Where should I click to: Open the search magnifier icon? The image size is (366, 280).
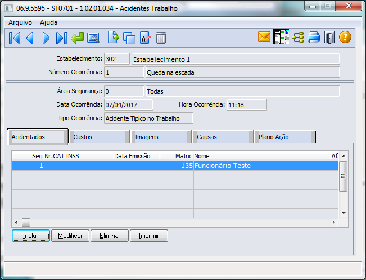click(93, 38)
